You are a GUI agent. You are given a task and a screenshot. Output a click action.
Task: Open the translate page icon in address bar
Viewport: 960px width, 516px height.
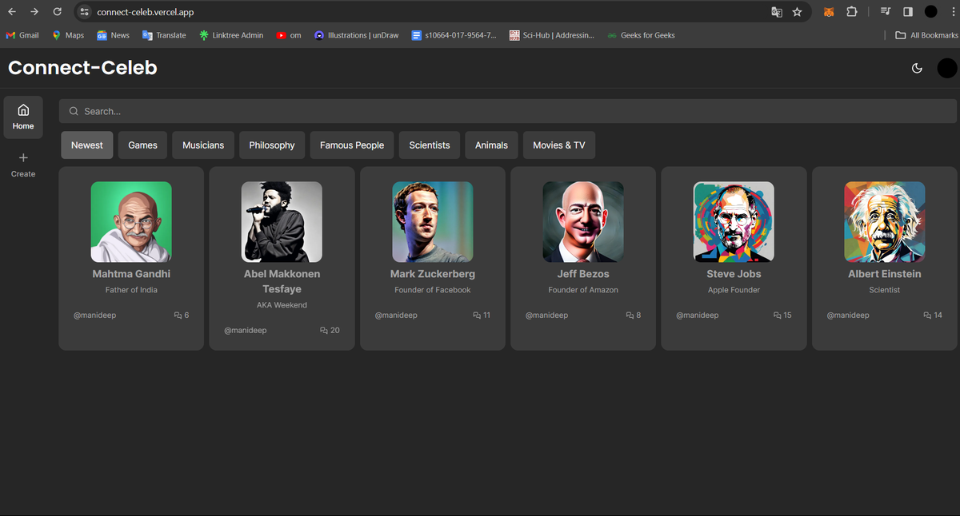point(777,12)
